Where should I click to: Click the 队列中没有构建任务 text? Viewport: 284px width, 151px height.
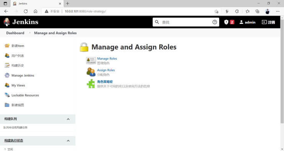pos(15,128)
